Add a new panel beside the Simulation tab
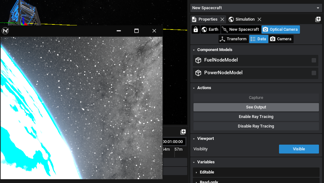This screenshot has height=183, width=324. point(318,19)
